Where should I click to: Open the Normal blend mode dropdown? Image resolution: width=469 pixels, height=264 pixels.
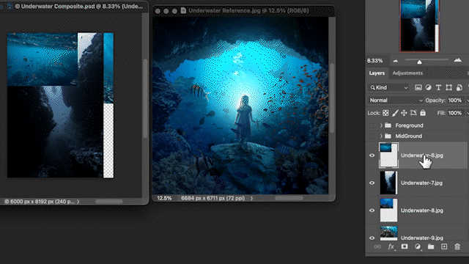point(396,100)
